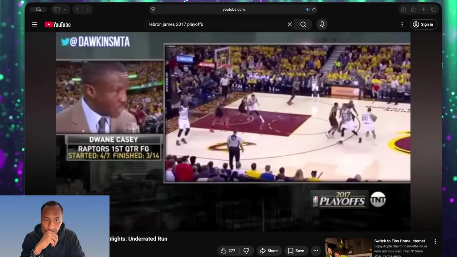Reload the YouTube page
Screen dimensions: 457x257
point(314,9)
